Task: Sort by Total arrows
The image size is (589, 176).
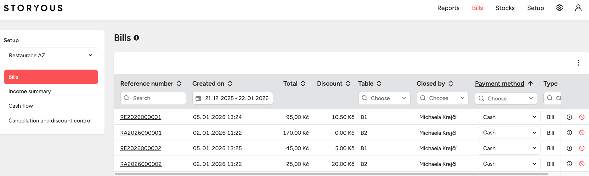Action: [x=303, y=83]
